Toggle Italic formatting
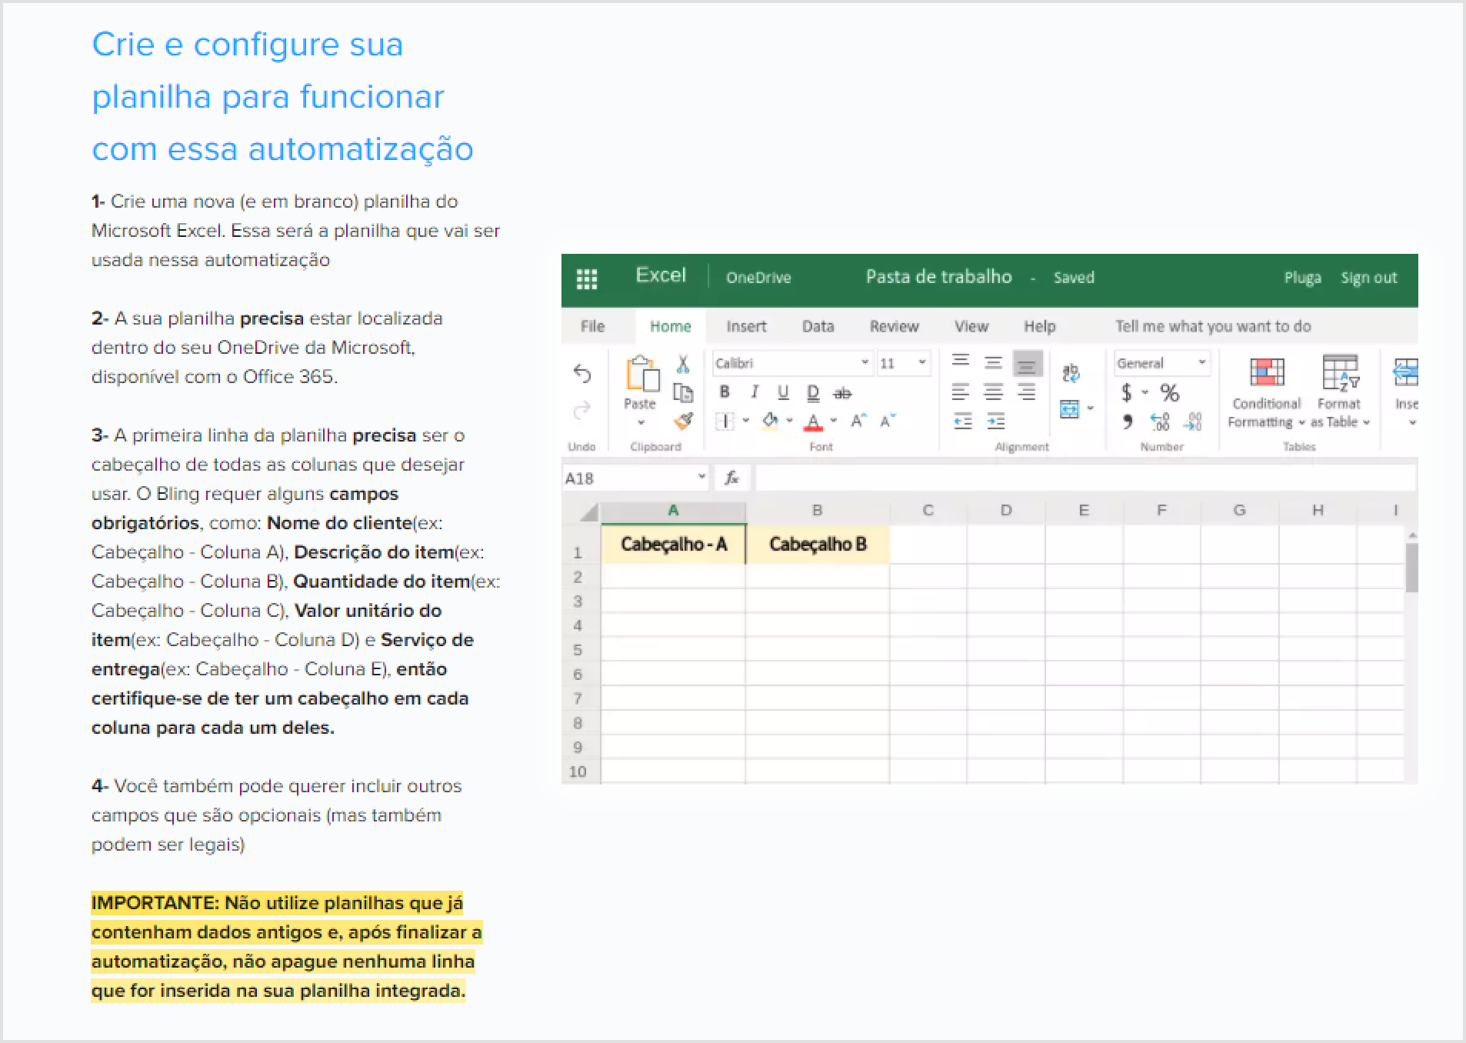 (755, 392)
